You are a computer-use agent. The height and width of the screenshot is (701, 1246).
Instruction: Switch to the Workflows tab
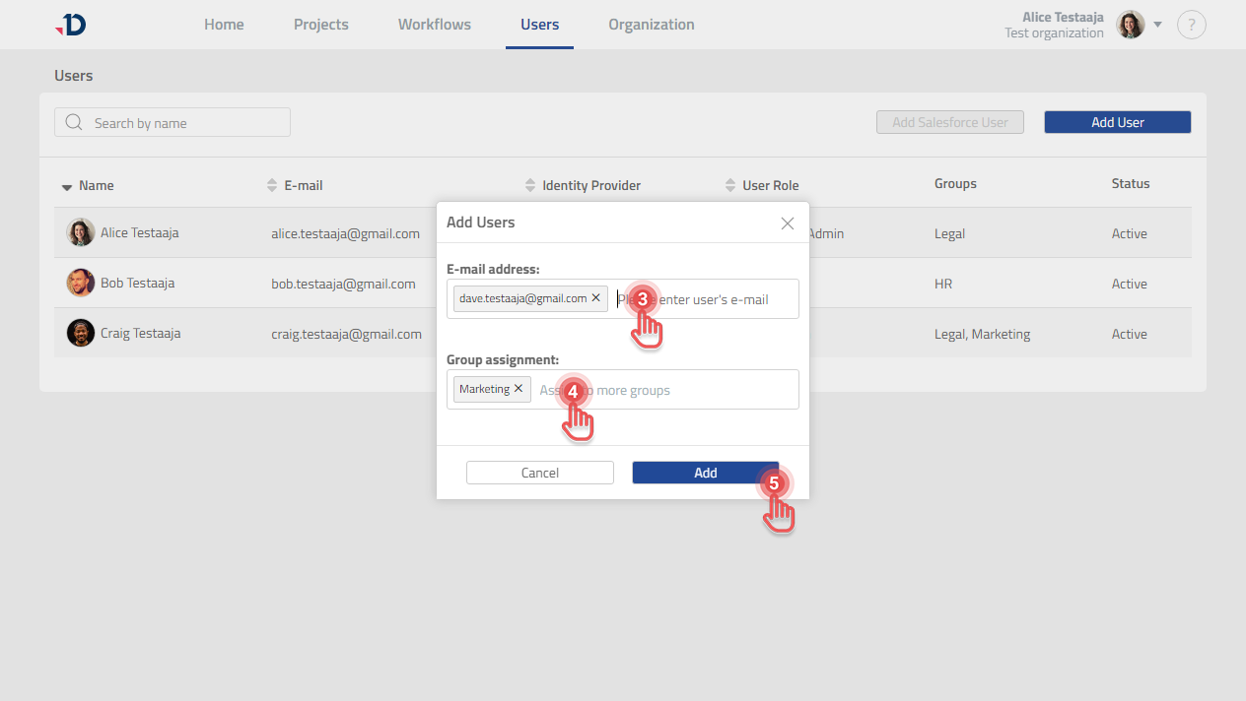coord(434,25)
